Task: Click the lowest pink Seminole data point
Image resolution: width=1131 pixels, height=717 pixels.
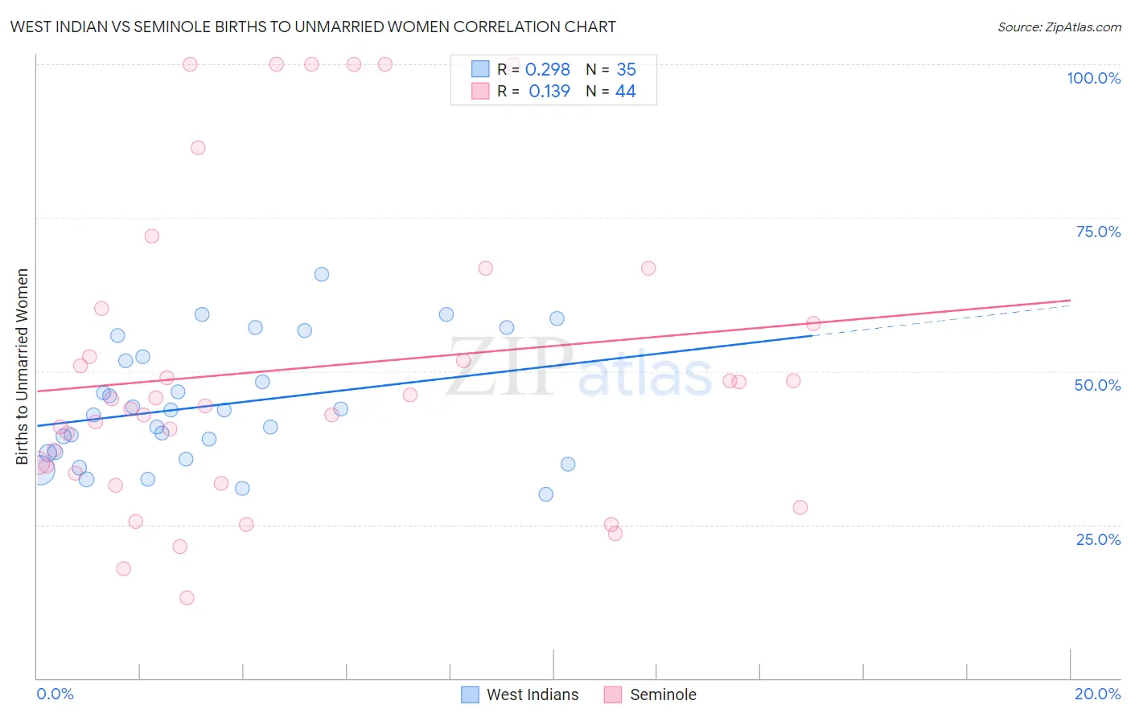Action: [187, 597]
